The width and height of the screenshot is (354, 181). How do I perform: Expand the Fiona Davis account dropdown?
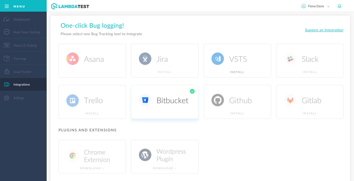point(315,6)
